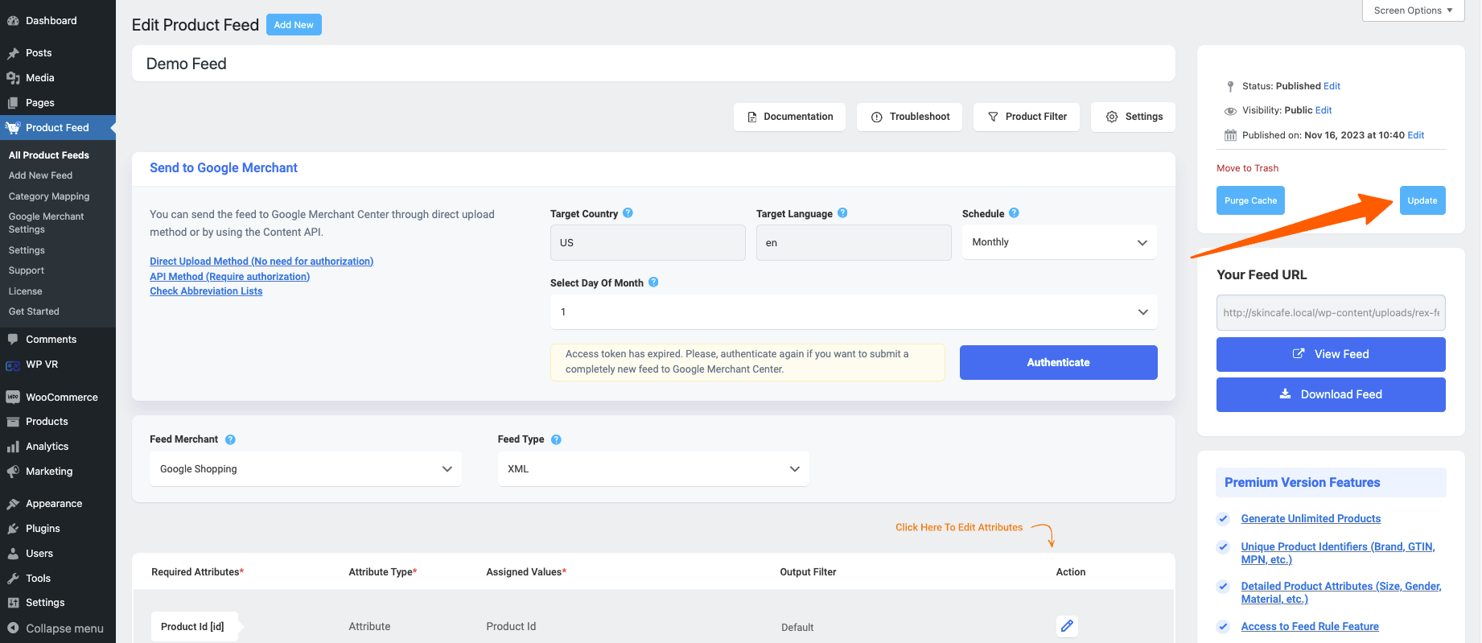This screenshot has width=1482, height=643.
Task: Click the Your Feed URL field
Action: 1331,313
